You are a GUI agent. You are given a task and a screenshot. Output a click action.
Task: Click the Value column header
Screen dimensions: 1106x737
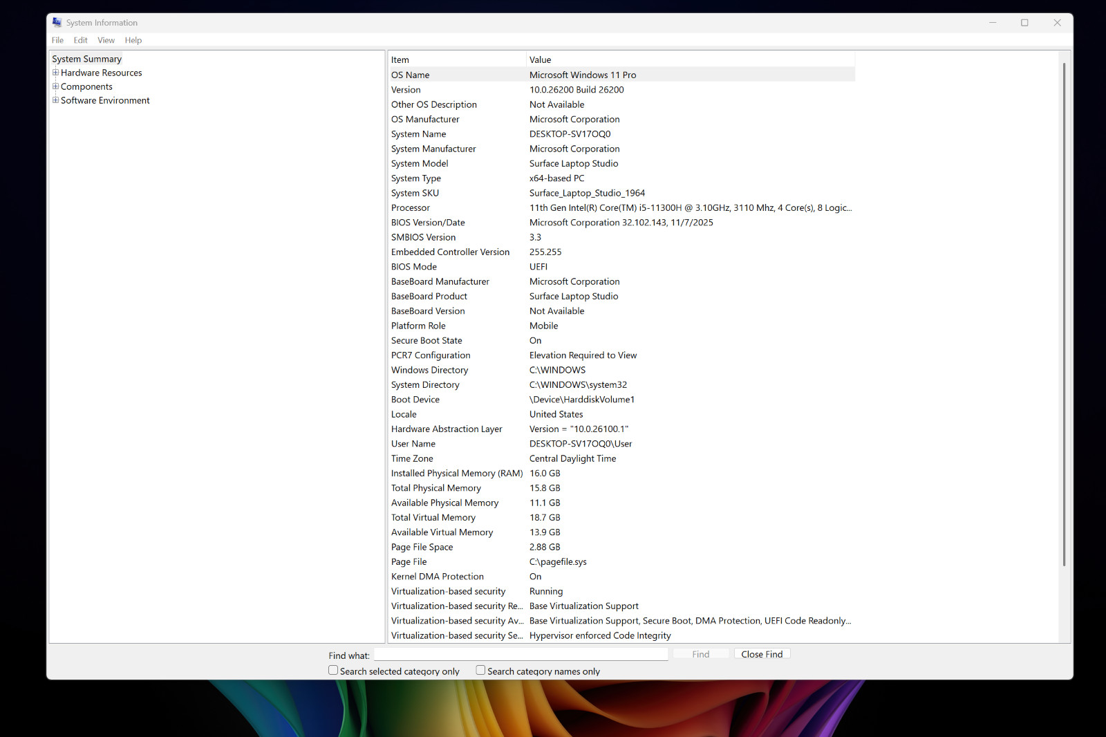tap(691, 59)
